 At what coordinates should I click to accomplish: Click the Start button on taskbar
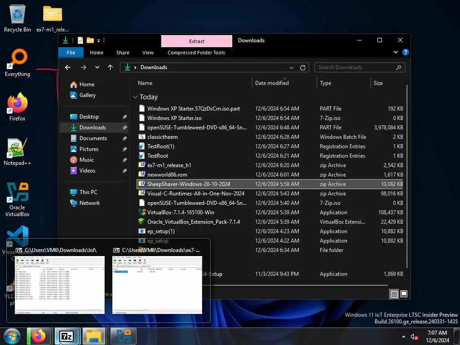pos(12,336)
